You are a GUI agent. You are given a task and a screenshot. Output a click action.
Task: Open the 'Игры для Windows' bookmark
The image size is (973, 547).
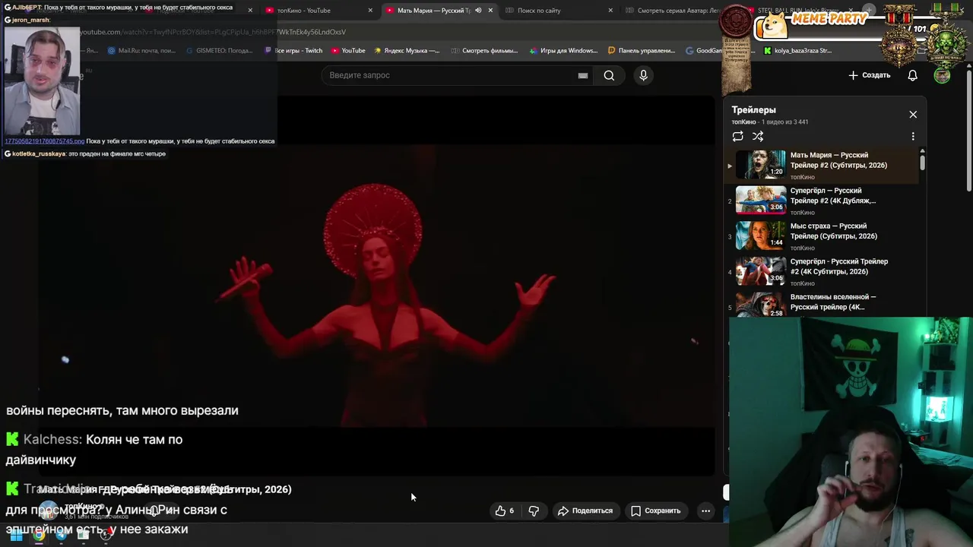[x=563, y=51]
